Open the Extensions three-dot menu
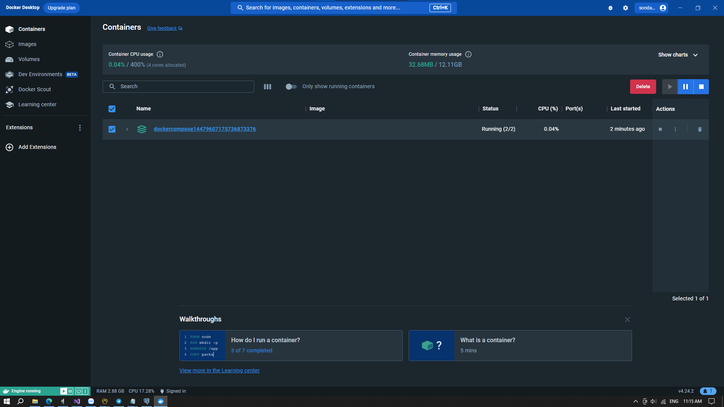Screen dimensions: 724x407 pyautogui.click(x=80, y=128)
